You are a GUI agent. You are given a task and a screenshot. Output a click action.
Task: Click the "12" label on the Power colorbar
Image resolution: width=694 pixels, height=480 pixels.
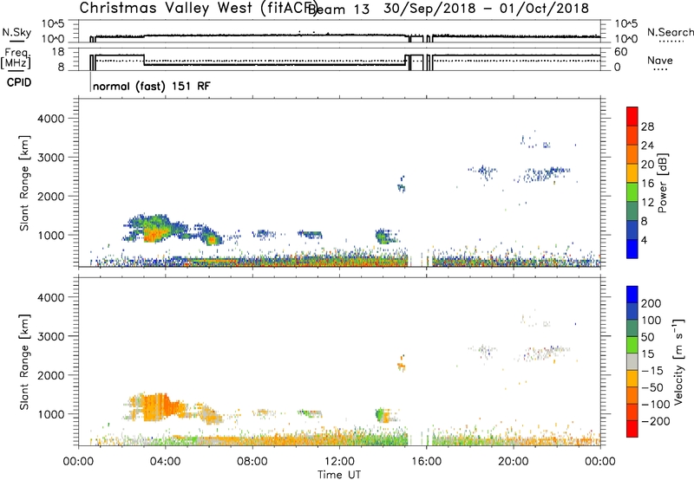[647, 203]
